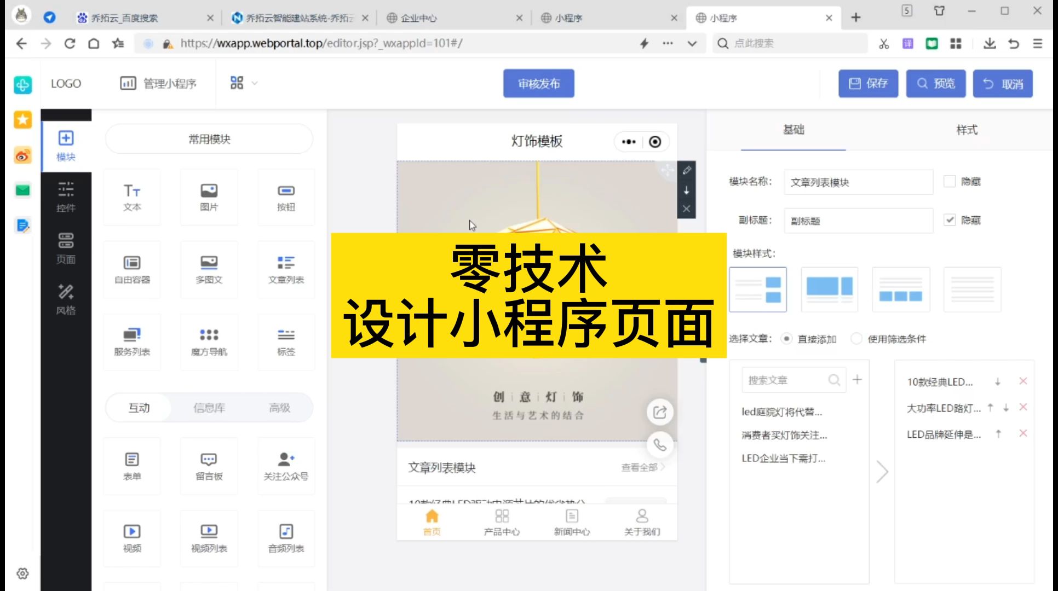This screenshot has height=591, width=1058.
Task: Select the 魔方导航 navigation module
Action: (209, 341)
